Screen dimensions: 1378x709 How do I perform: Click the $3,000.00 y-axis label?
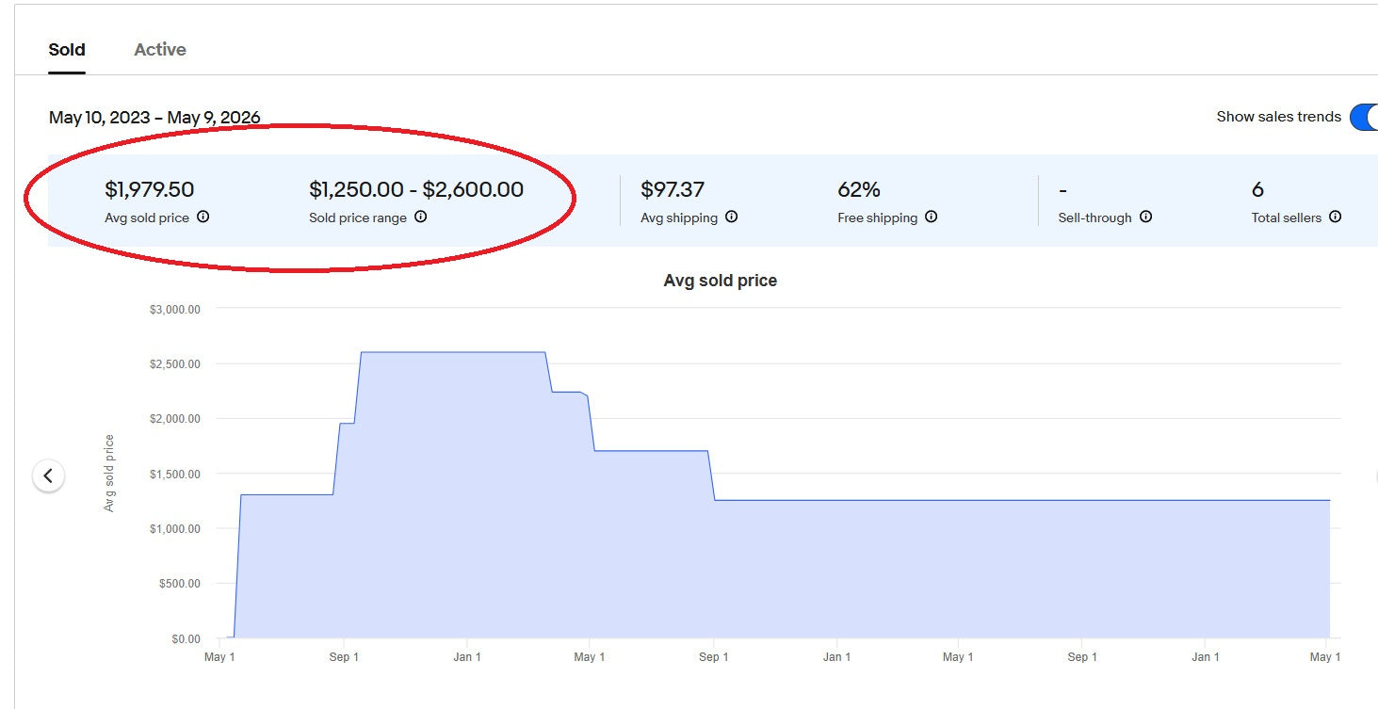point(175,309)
